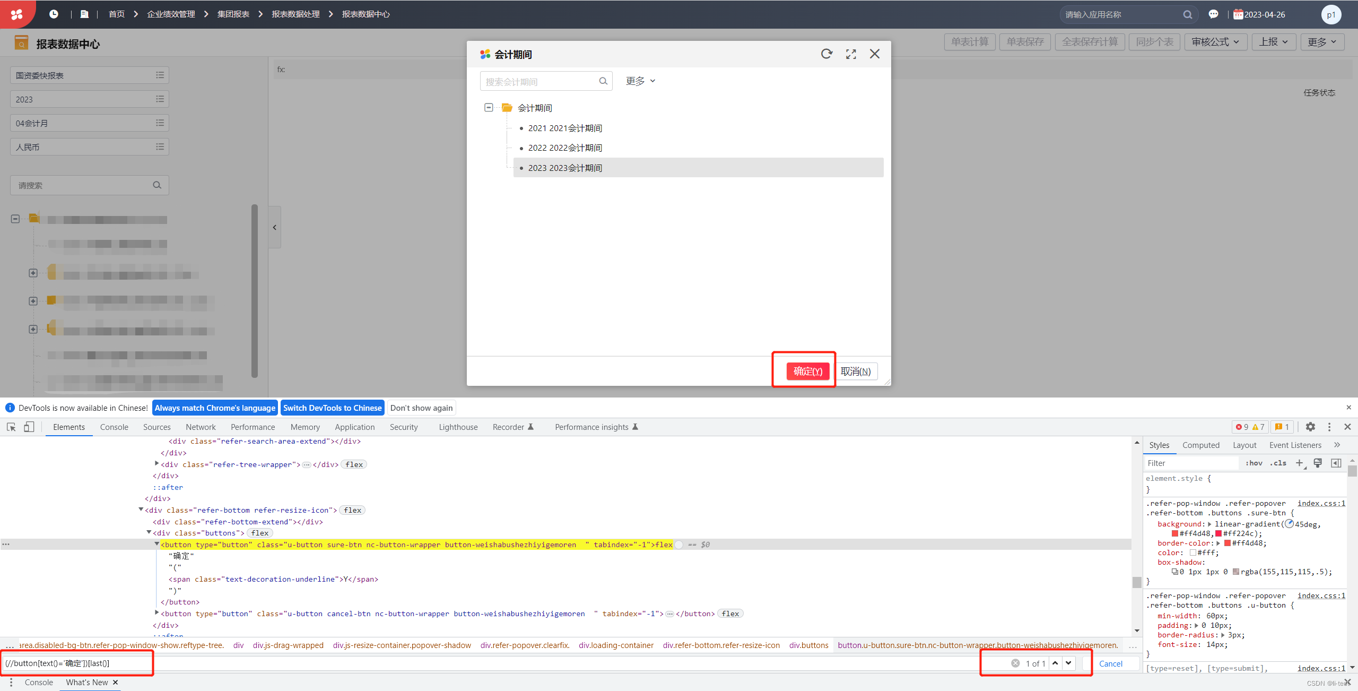Toggle device emulation mode in DevTools
The height and width of the screenshot is (691, 1358).
[29, 427]
